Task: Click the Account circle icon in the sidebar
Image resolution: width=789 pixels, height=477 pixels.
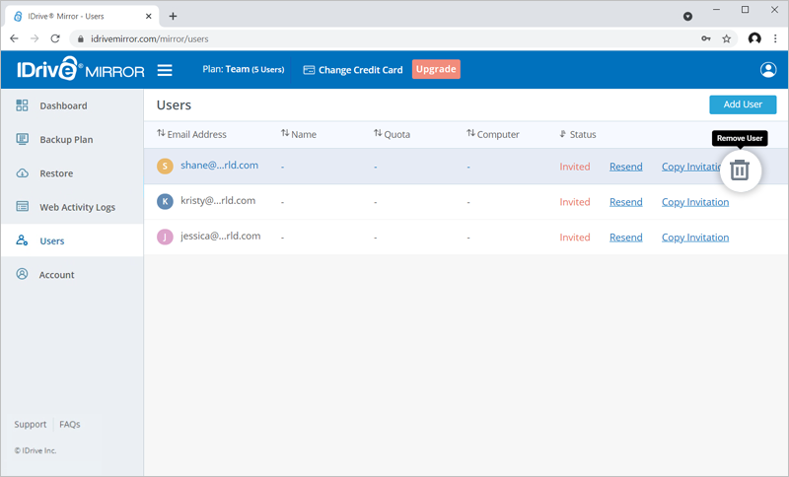Action: [22, 274]
